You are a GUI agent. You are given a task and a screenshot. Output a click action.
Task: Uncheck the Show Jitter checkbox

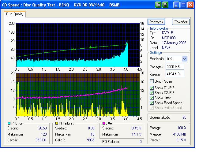[152, 98]
